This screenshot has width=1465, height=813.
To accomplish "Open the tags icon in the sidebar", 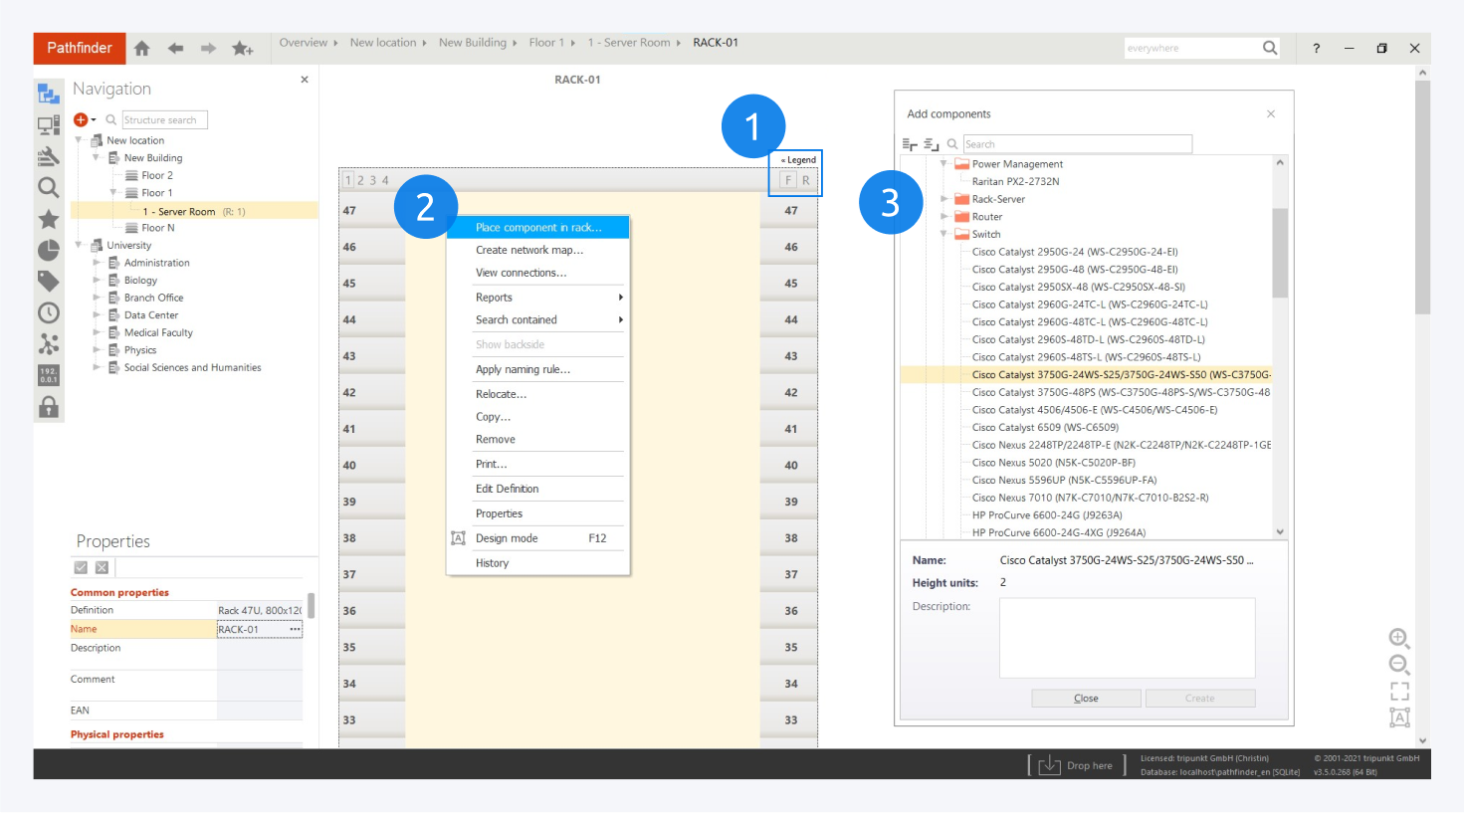I will pos(49,282).
